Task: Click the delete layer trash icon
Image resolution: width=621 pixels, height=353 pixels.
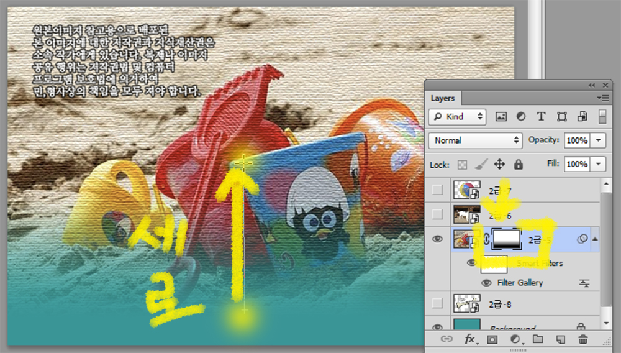Action: (583, 339)
